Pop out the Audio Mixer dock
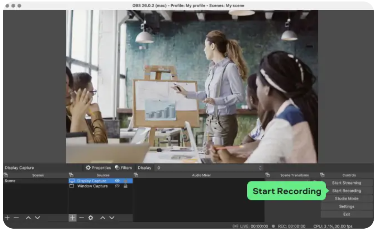The width and height of the screenshot is (377, 232). tap(136, 175)
